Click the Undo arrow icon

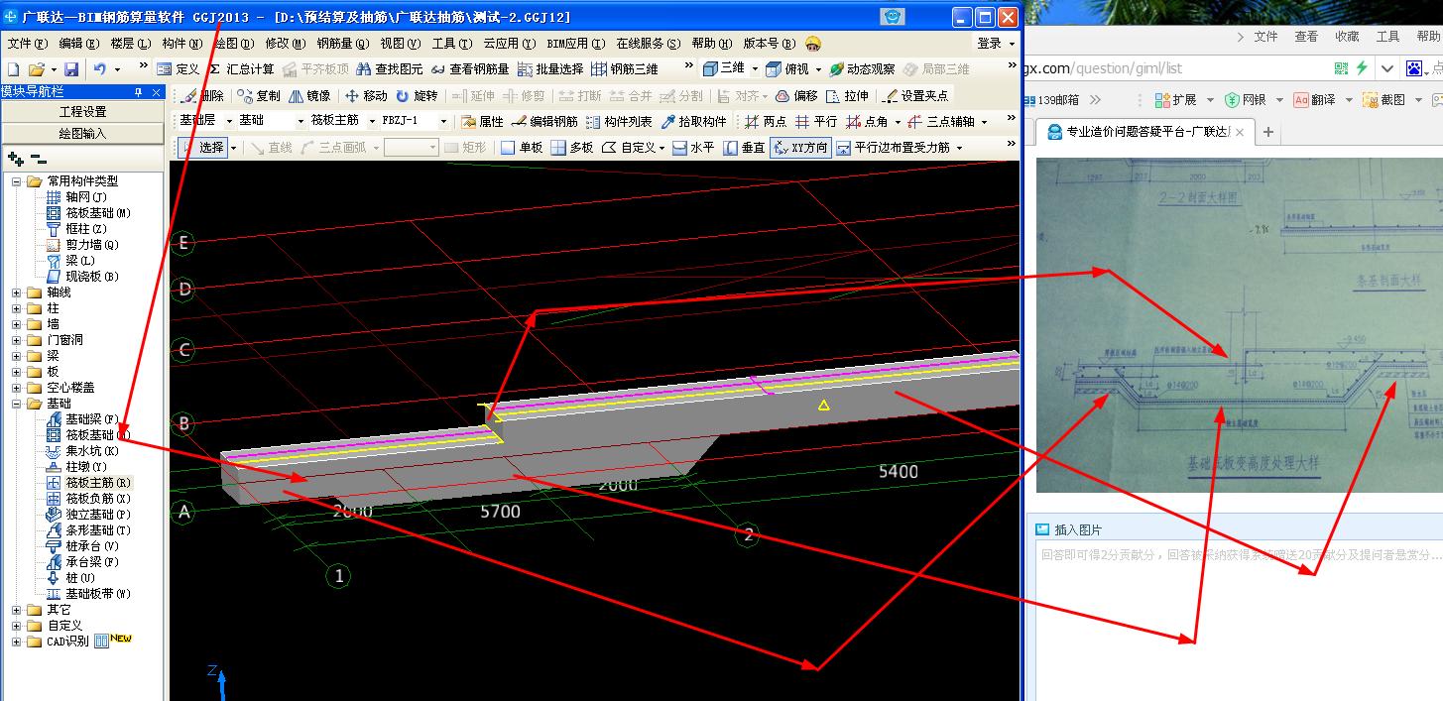100,69
